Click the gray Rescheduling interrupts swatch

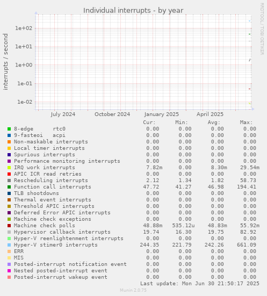(x=9, y=181)
